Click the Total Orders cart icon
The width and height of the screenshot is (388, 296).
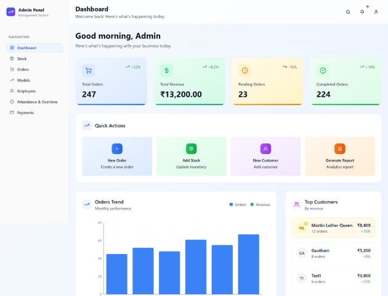point(88,70)
